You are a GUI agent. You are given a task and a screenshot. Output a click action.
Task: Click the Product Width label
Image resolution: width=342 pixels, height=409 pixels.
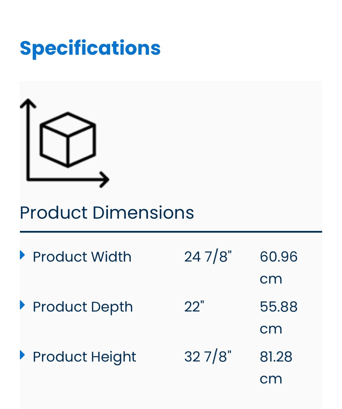(82, 257)
